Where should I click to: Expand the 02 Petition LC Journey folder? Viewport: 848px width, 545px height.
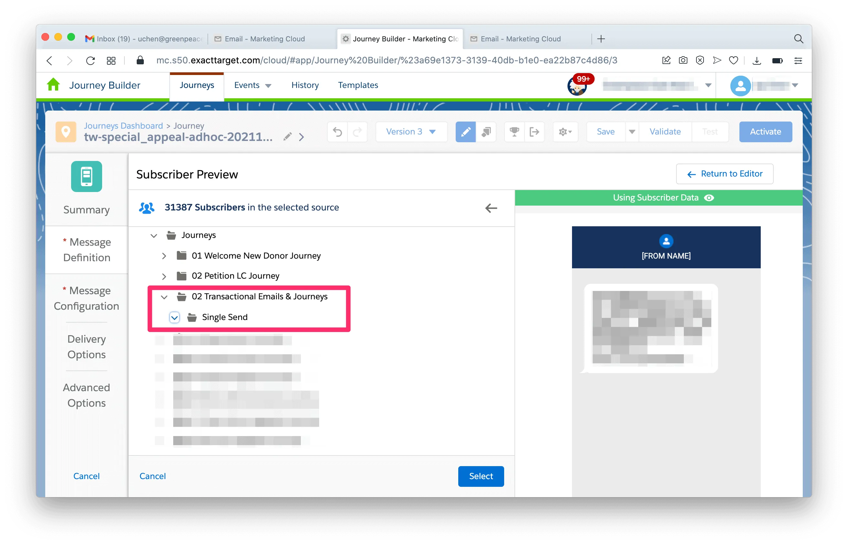[164, 276]
